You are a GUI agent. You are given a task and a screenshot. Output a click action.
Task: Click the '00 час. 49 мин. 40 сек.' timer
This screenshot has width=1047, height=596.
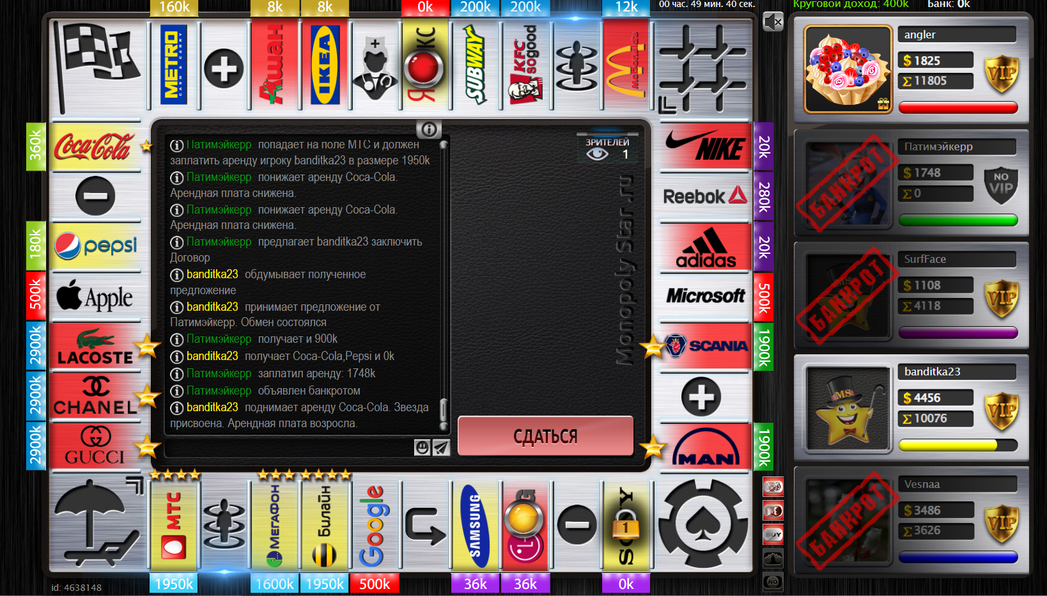click(707, 4)
